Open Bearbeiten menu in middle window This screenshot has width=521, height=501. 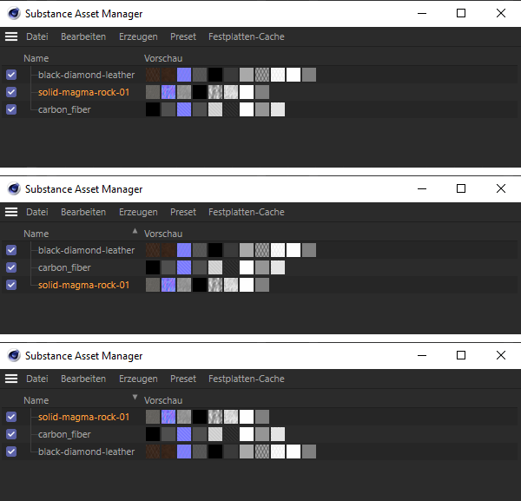83,212
